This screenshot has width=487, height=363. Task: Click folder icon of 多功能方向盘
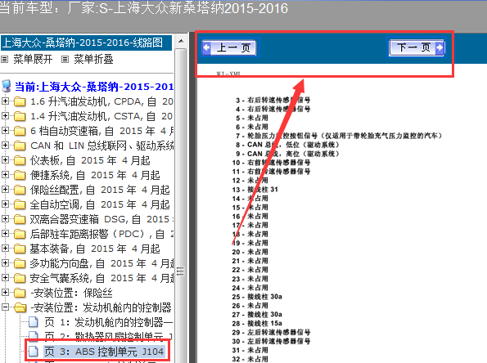coord(20,263)
